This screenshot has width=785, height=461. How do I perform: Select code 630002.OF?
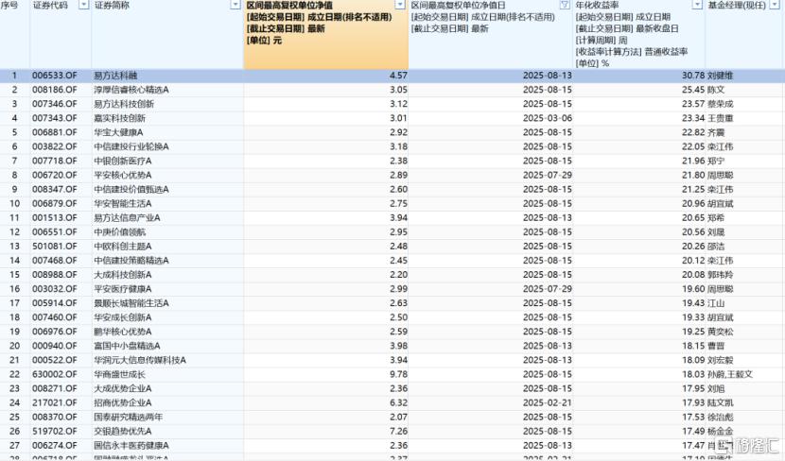point(55,374)
